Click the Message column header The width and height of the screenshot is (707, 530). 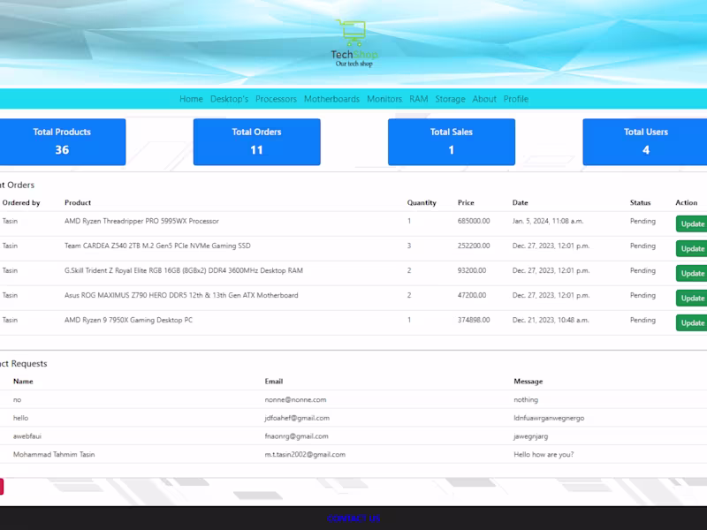coord(528,382)
